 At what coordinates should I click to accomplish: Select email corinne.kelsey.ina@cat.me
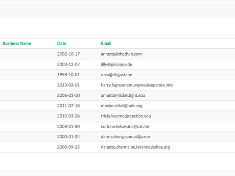tap(125, 126)
